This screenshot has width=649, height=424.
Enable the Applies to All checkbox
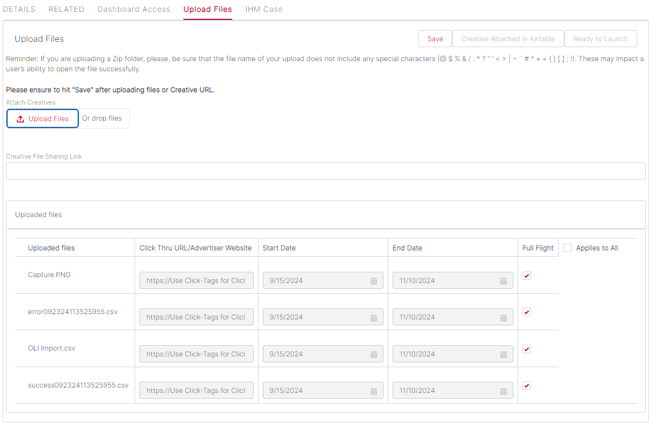tap(567, 248)
